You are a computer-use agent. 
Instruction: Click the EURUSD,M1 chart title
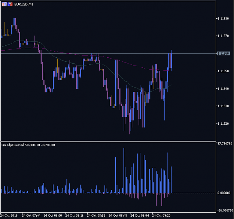tap(24, 4)
